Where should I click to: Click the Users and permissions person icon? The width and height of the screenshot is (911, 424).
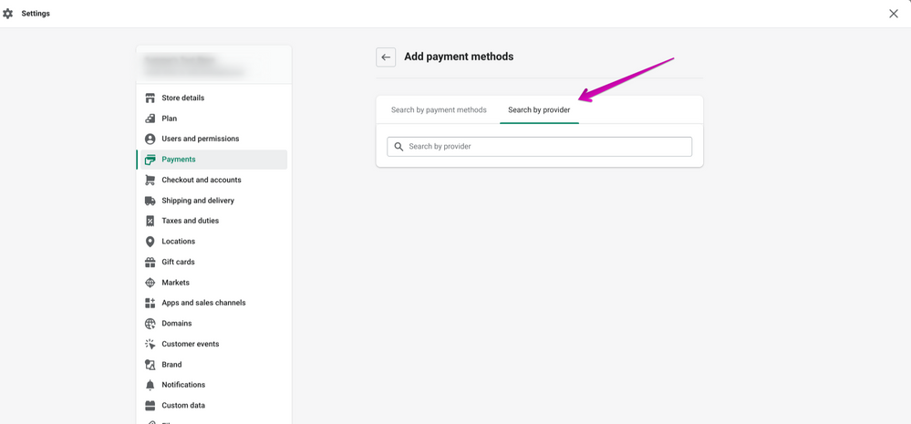(150, 139)
